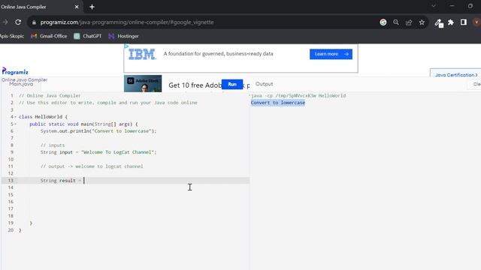The height and width of the screenshot is (270, 481).
Task: Open the Hostinger bookmark
Action: point(123,36)
